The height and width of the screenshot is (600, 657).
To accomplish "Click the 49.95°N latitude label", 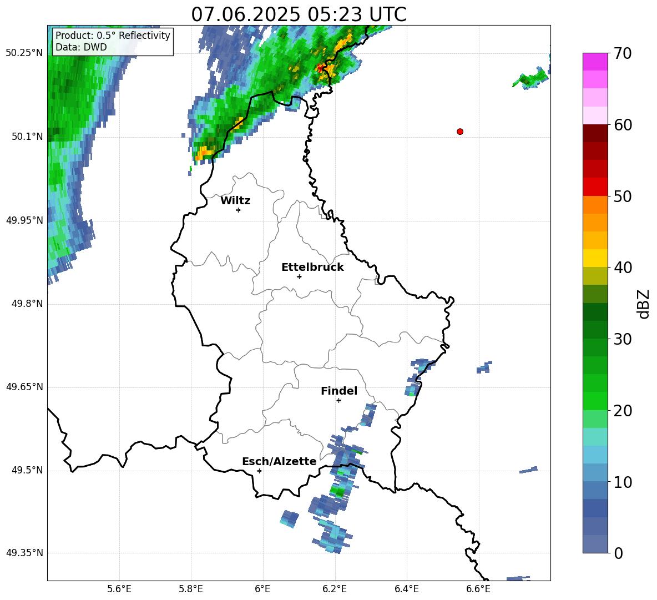I will (24, 220).
